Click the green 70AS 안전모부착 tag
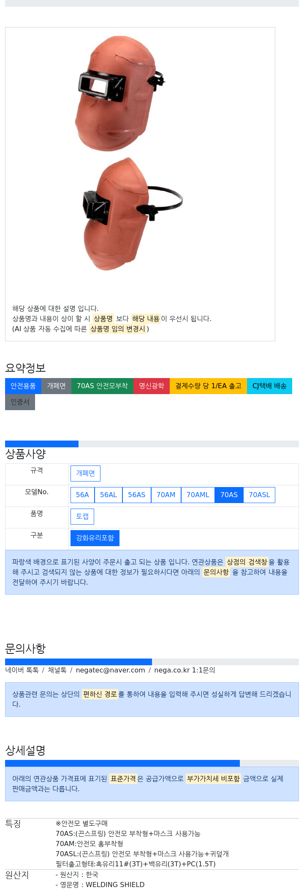Viewport: 304px width, 890px height. click(x=102, y=386)
